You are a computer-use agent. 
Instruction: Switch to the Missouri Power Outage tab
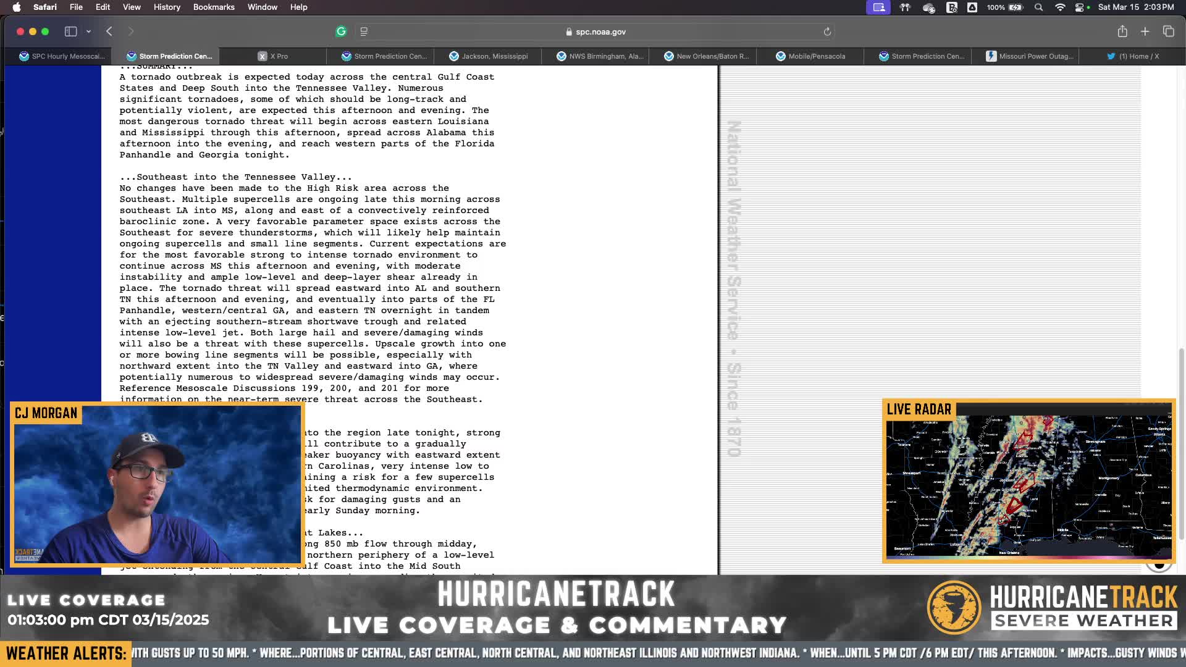point(1030,56)
